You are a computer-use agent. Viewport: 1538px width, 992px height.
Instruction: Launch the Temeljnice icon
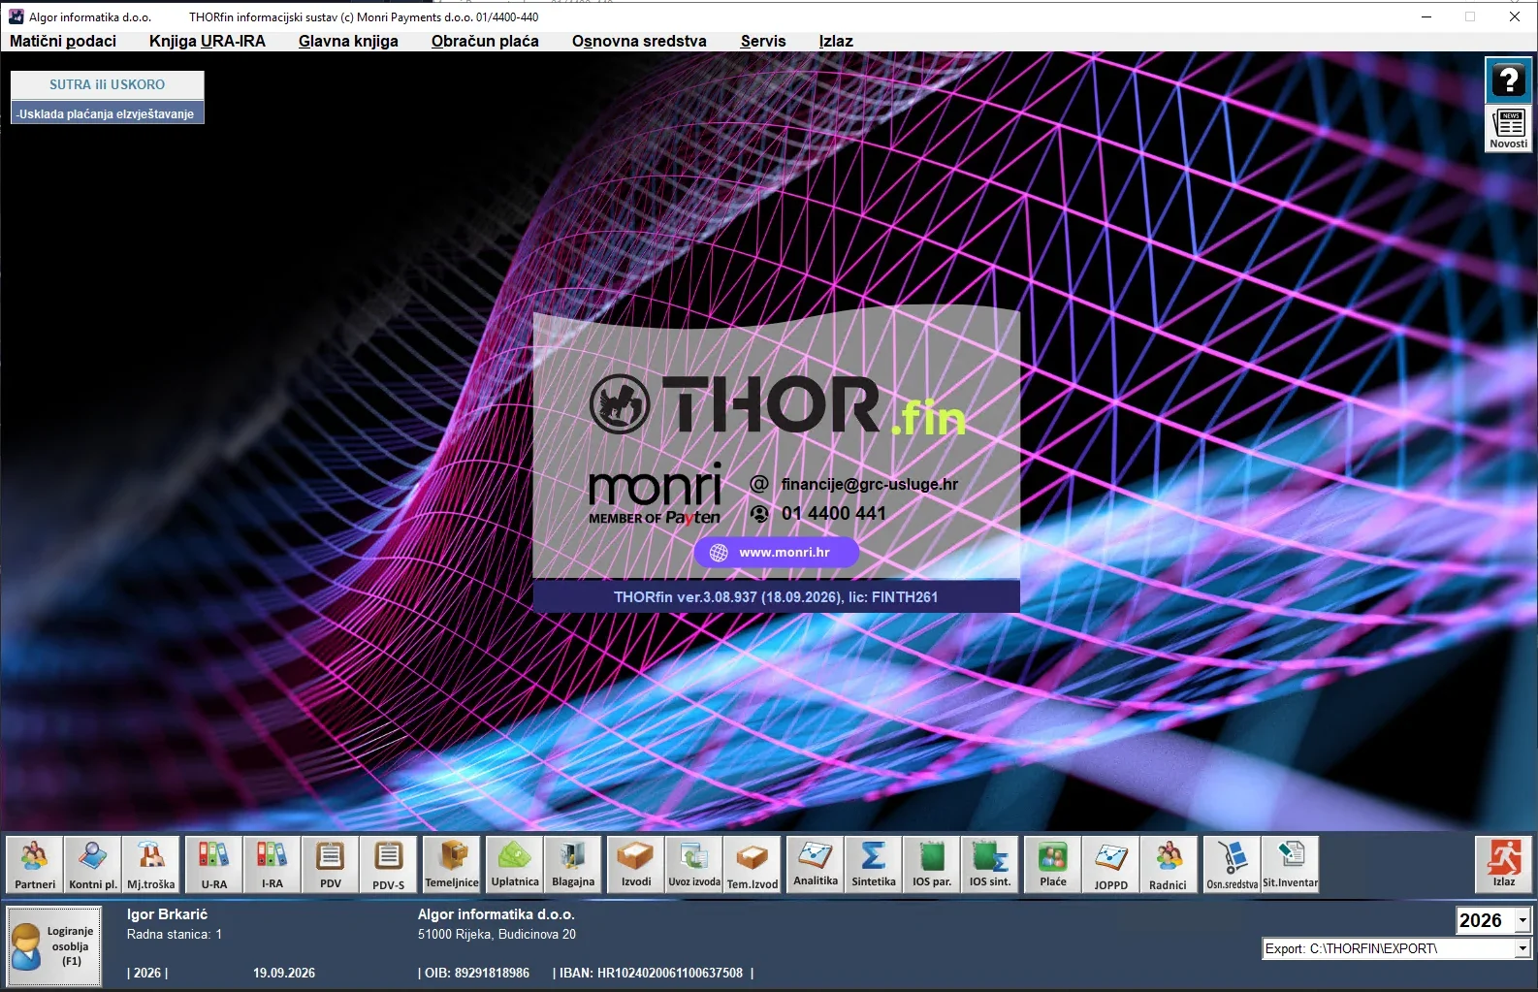click(452, 864)
